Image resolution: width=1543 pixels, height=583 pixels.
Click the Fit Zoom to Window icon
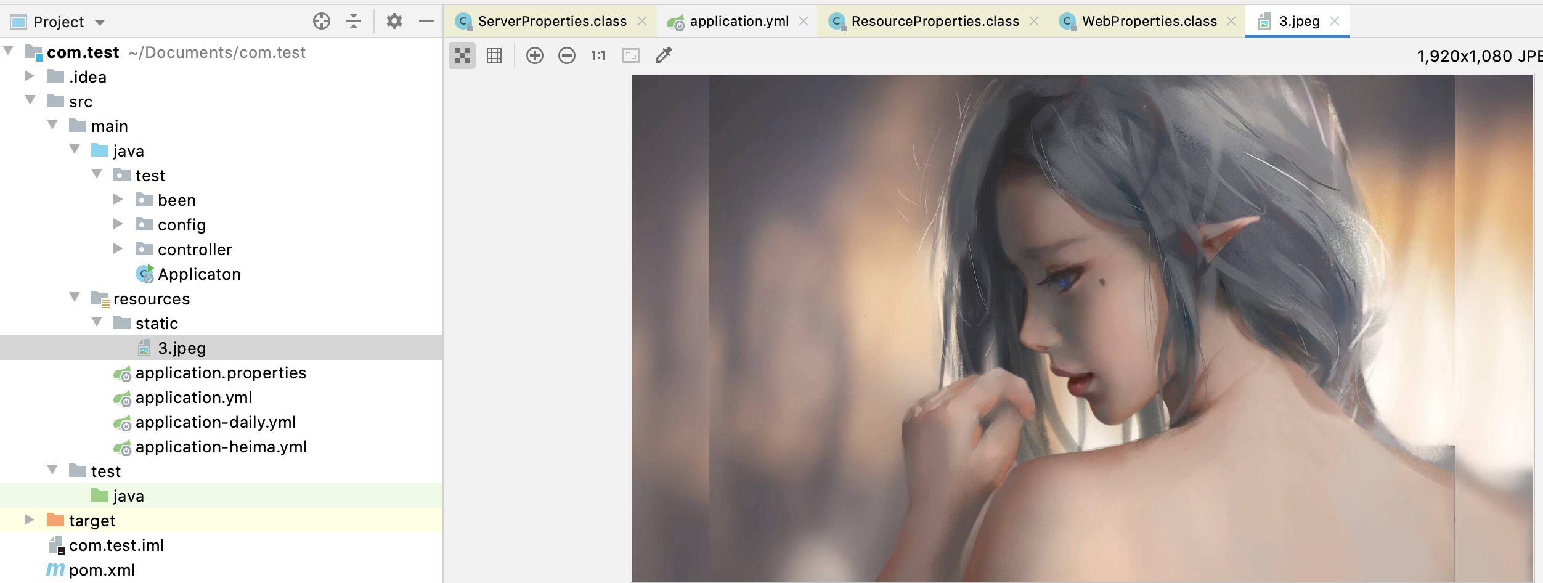(x=631, y=56)
